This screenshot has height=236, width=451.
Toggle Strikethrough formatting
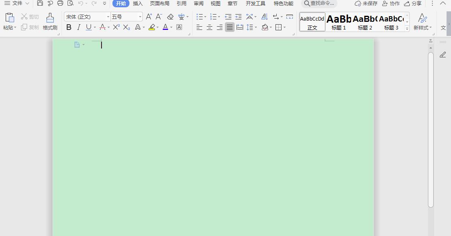point(102,27)
